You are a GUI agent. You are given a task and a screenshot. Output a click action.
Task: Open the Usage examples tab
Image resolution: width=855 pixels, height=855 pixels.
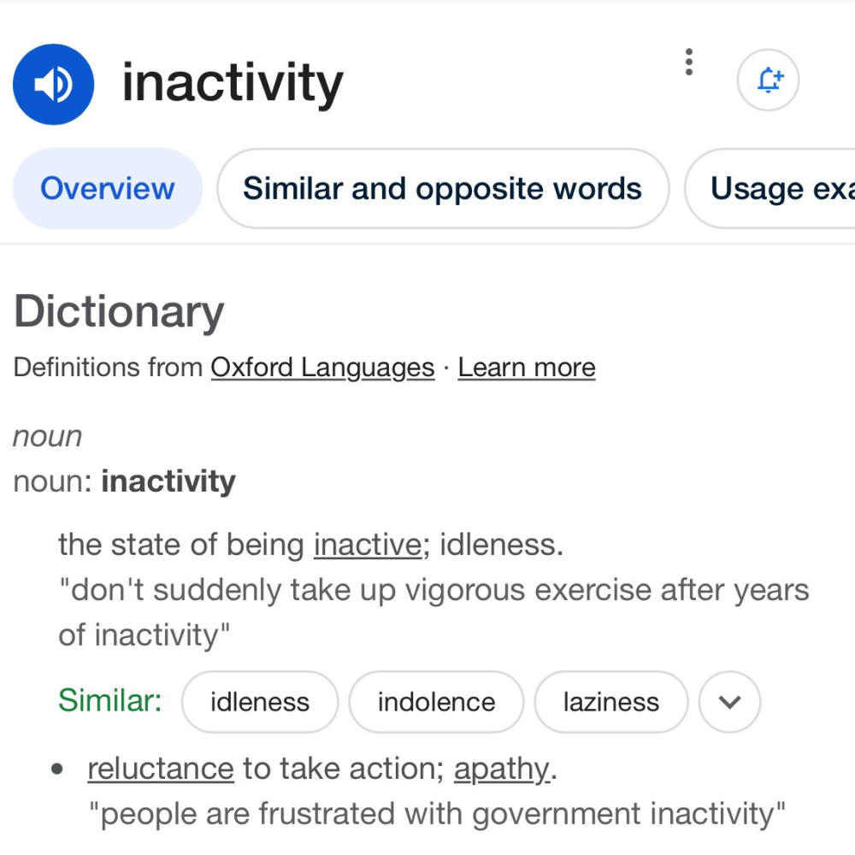pos(770,189)
